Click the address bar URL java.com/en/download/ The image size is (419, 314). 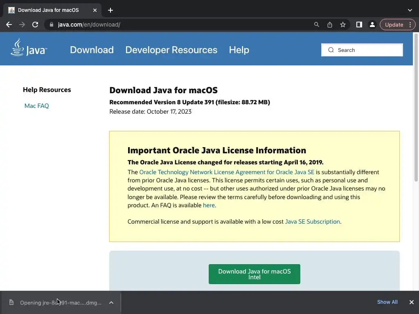tap(89, 25)
